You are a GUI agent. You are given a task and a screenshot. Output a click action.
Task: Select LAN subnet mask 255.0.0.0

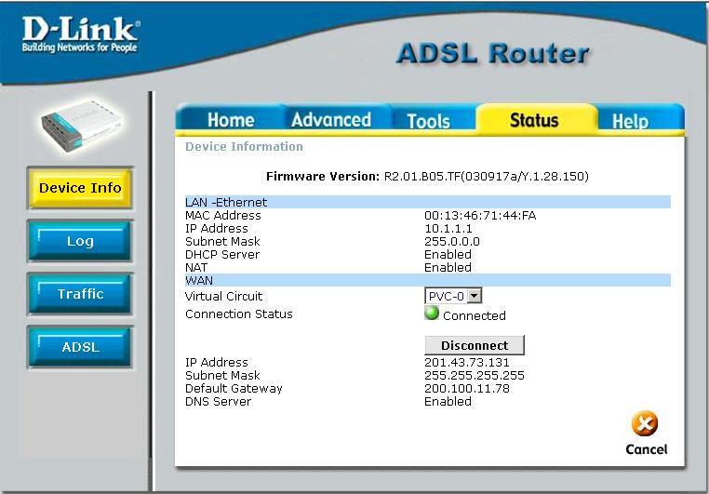451,242
